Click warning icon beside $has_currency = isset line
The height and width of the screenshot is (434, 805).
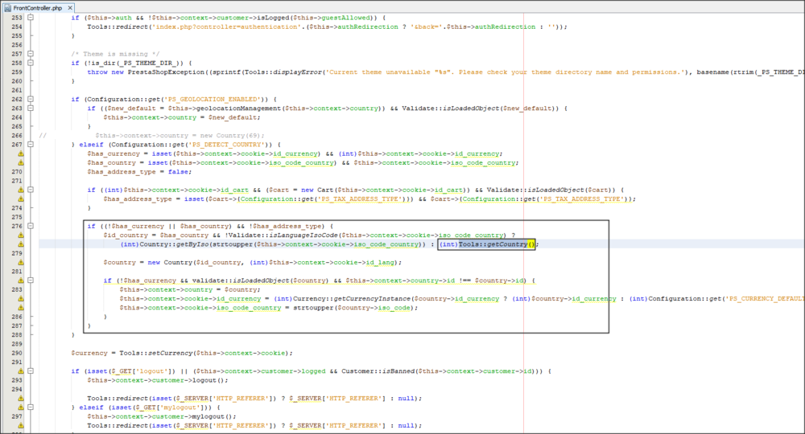(21, 154)
